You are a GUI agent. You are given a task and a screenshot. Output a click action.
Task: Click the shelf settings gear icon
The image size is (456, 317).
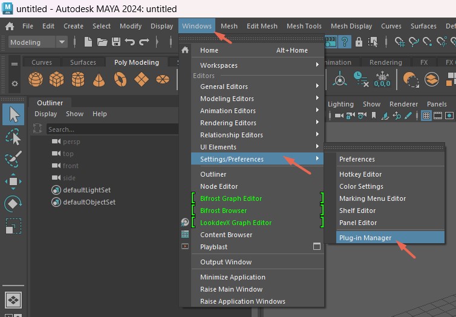[15, 83]
